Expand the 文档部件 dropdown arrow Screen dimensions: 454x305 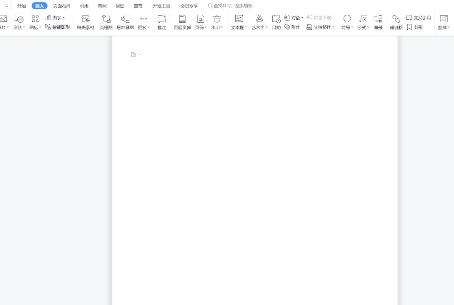[x=333, y=27]
